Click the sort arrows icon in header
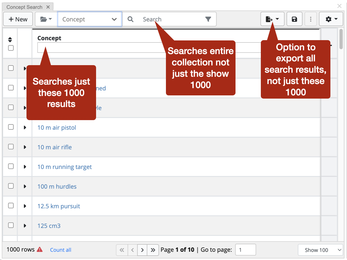The width and height of the screenshot is (347, 260). (10, 40)
